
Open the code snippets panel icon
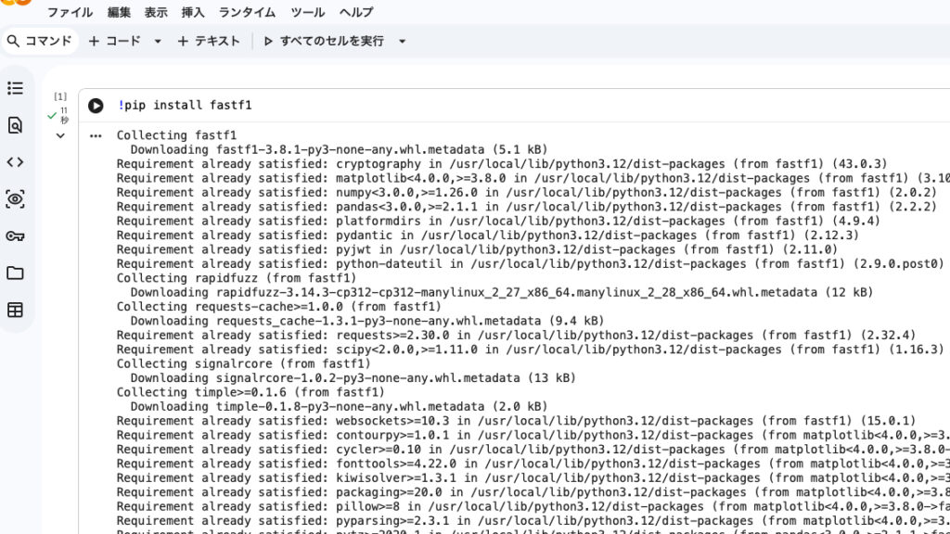click(15, 162)
